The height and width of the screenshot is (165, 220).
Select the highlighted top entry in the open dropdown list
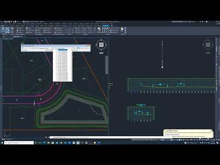[x=62, y=50]
